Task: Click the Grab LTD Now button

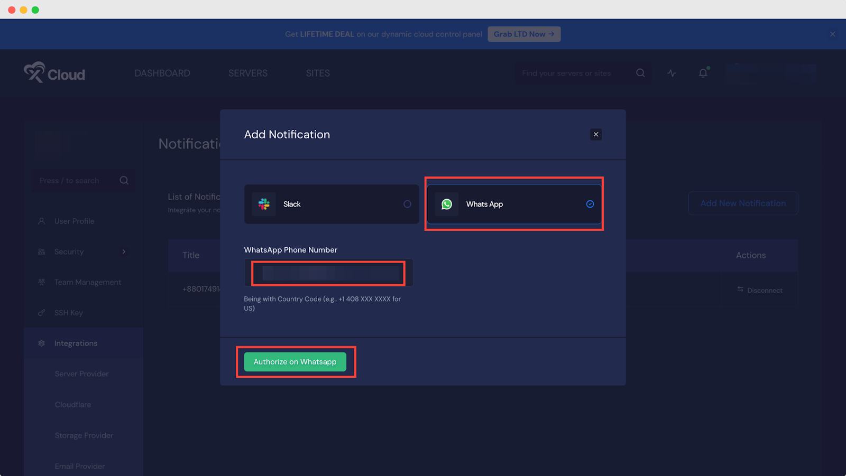Action: click(523, 34)
